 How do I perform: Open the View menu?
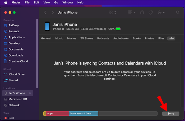(47, 2)
